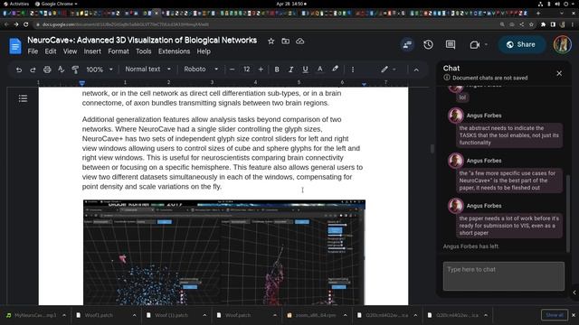Viewport: 579px width, 325px height.
Task: Open comment history icon
Action: (x=451, y=44)
